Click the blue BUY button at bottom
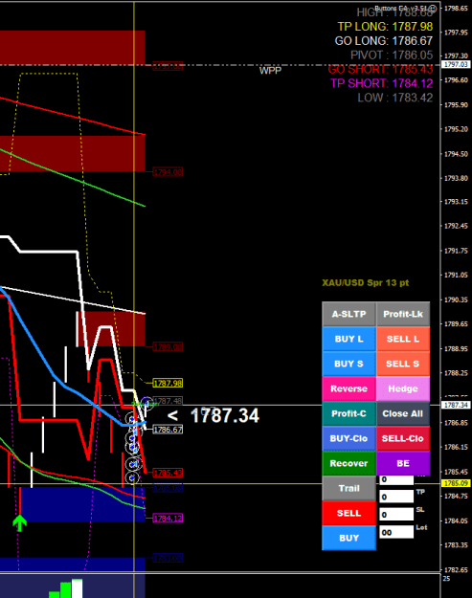472x598 pixels. (x=348, y=538)
